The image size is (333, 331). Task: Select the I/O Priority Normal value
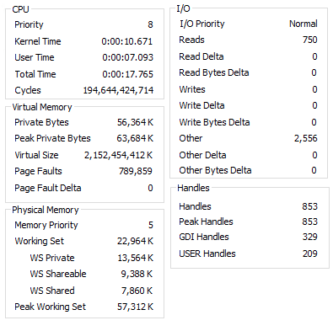[303, 24]
